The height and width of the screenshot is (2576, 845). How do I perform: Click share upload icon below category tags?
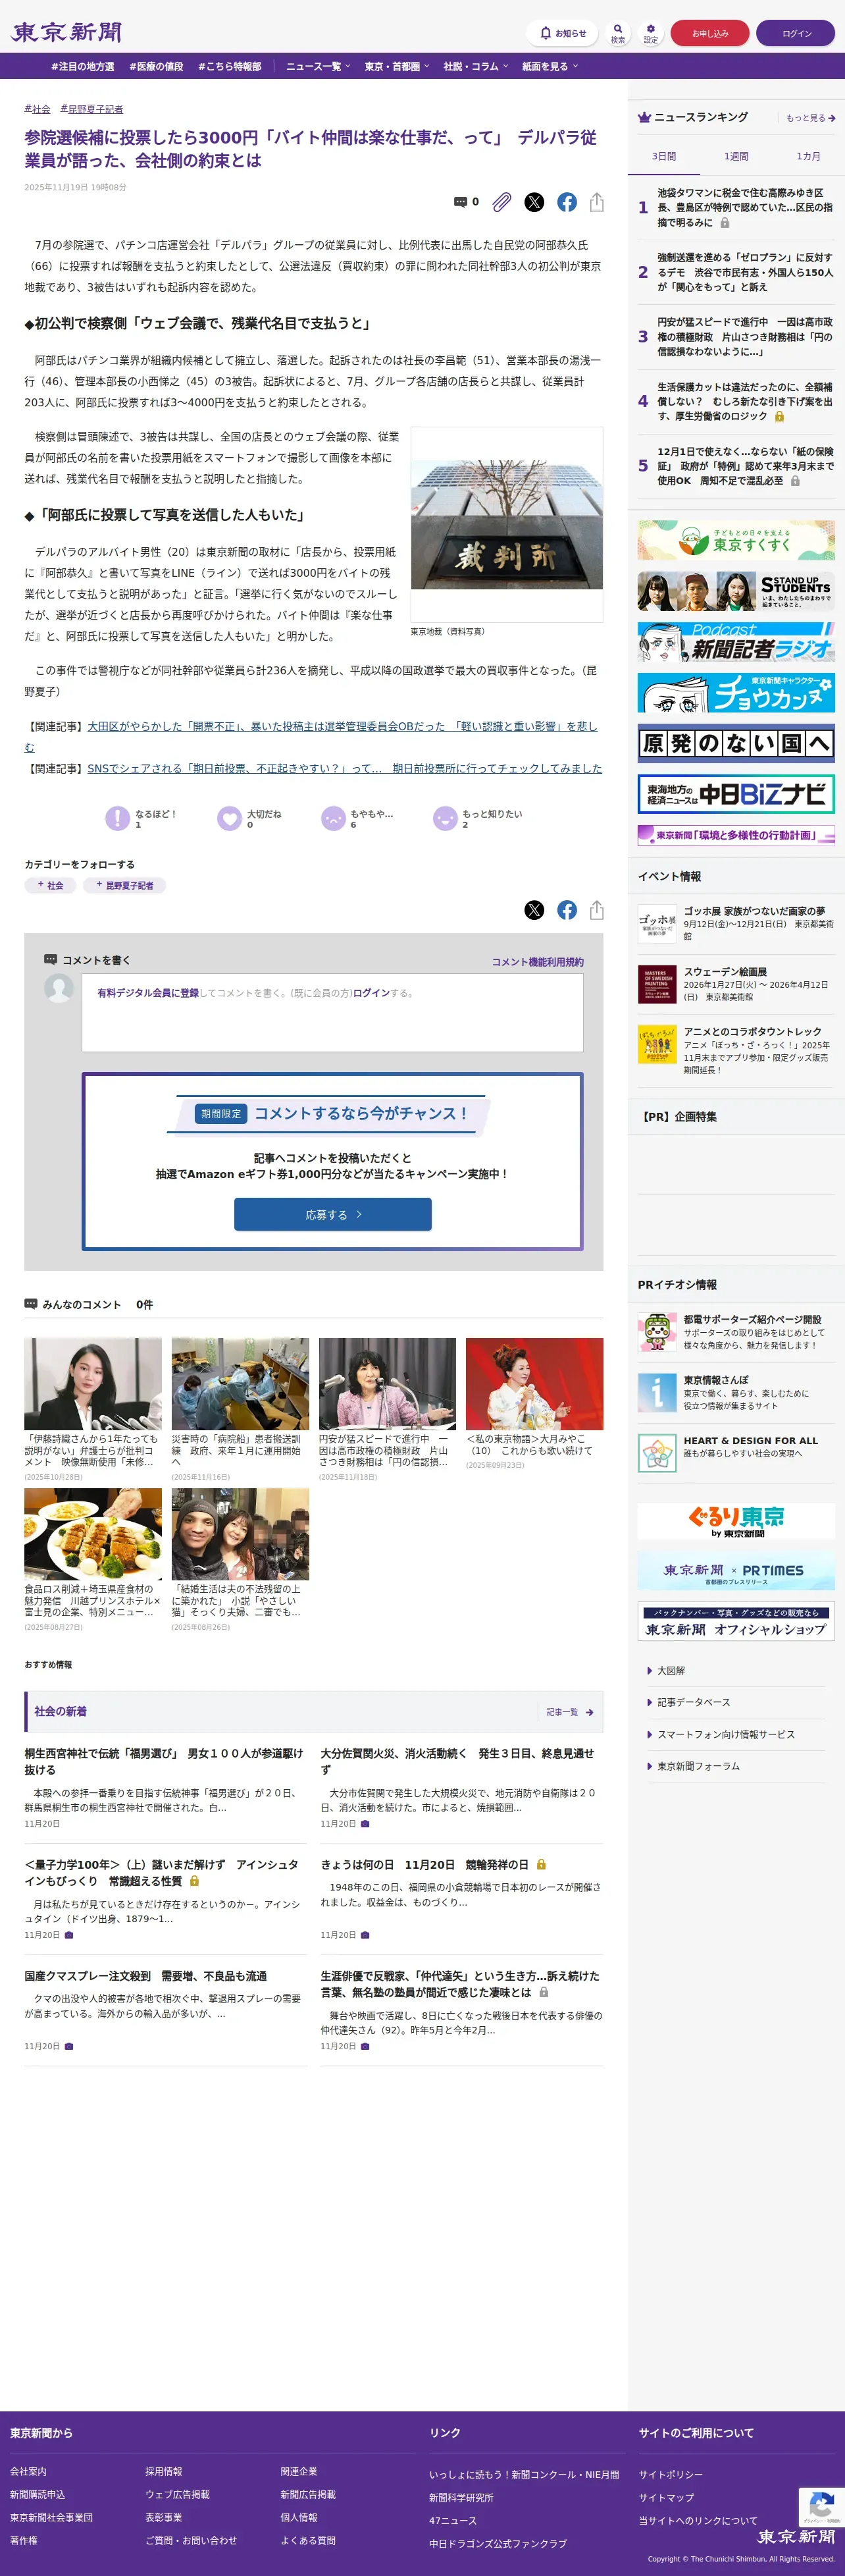click(x=597, y=910)
